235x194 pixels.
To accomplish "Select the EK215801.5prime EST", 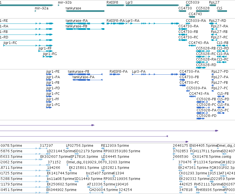I will tap(70, 171).
